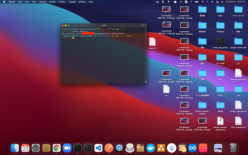
Task: Click the blue infinity icon in the Dock
Action: click(x=192, y=148)
